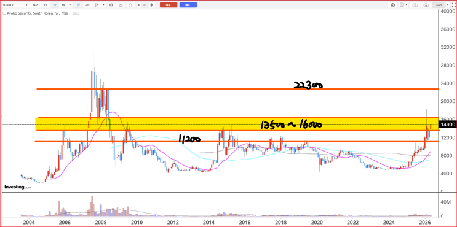Click the 40M volume axis label
Image resolution: width=457 pixels, height=227 pixels.
tap(445, 202)
